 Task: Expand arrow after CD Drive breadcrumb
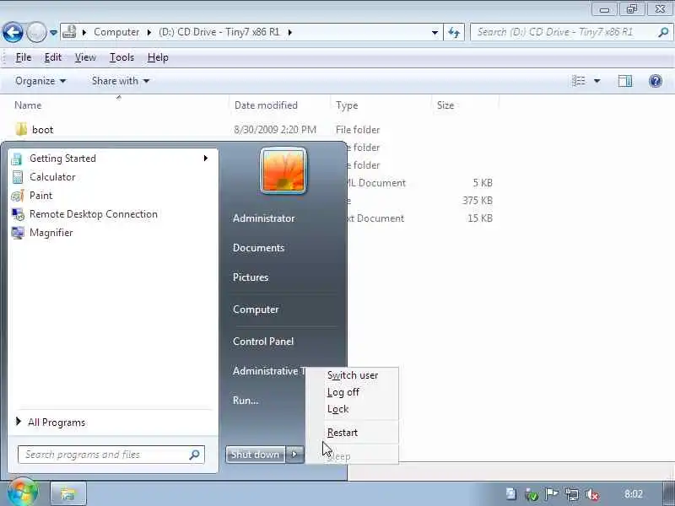tap(289, 32)
